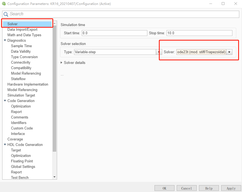Select HDL Code Generation category
This screenshot has width=242, height=192.
[x=25, y=145]
